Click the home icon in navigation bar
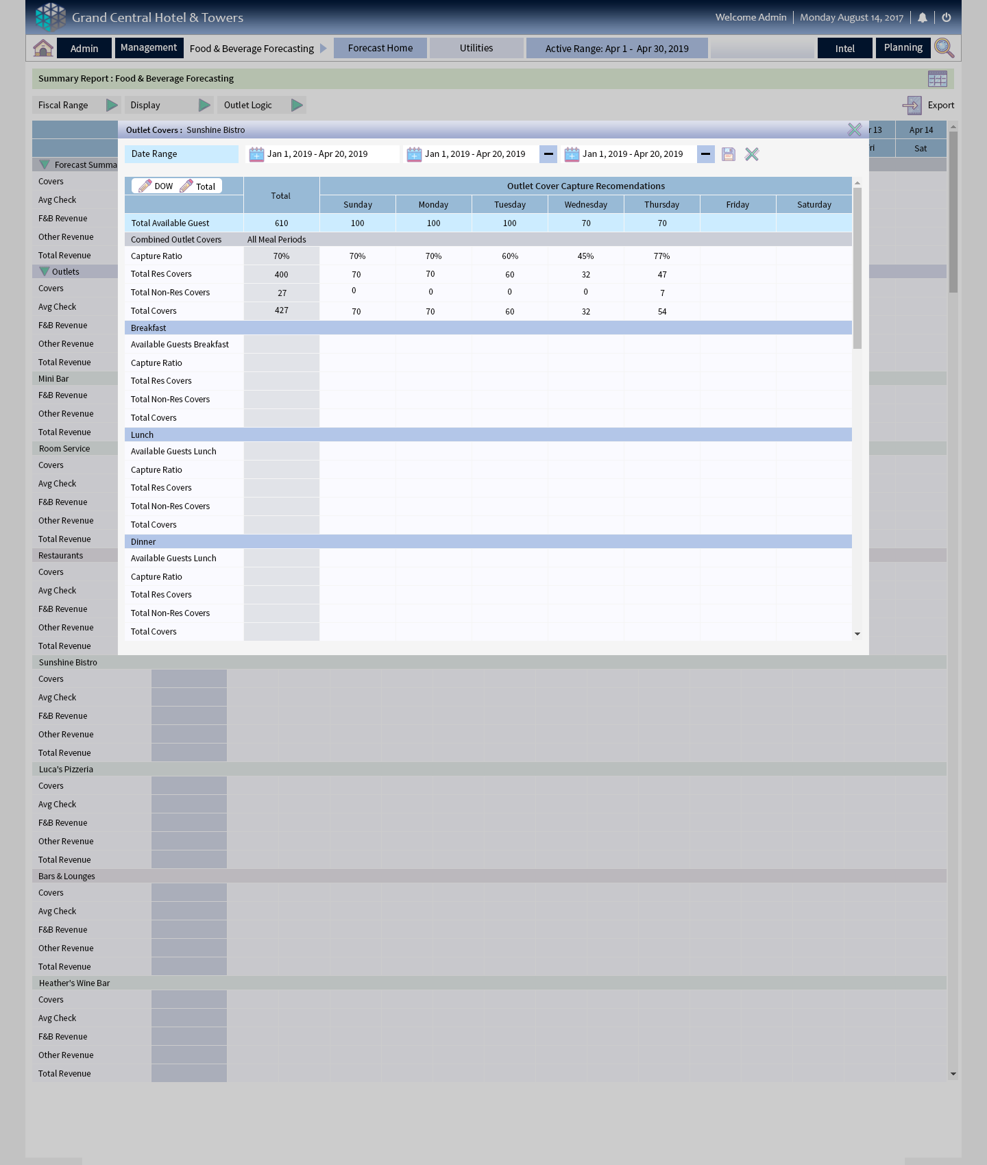This screenshot has width=987, height=1165. (43, 48)
